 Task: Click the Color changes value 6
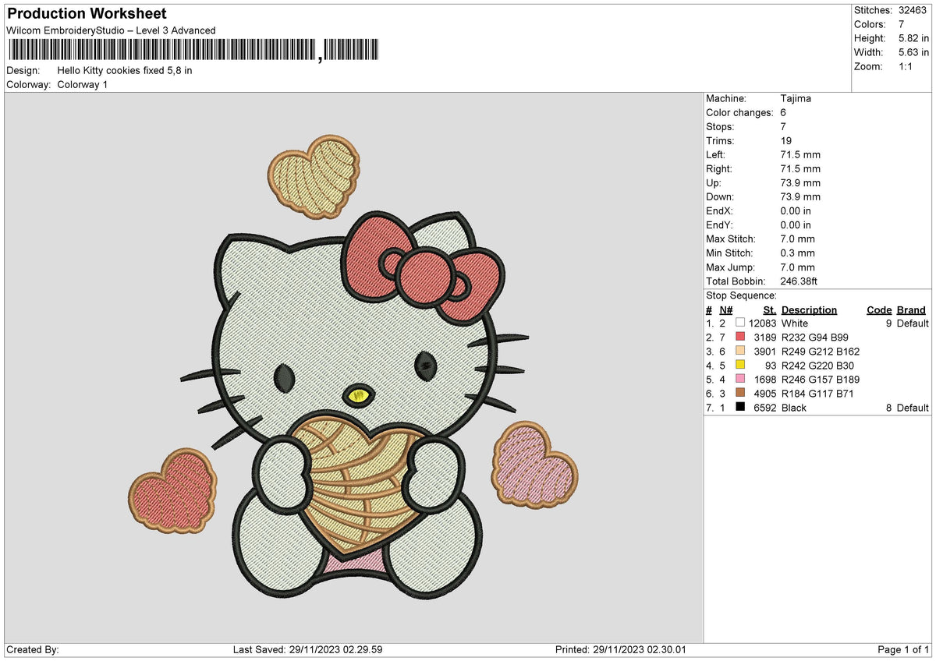tap(783, 112)
